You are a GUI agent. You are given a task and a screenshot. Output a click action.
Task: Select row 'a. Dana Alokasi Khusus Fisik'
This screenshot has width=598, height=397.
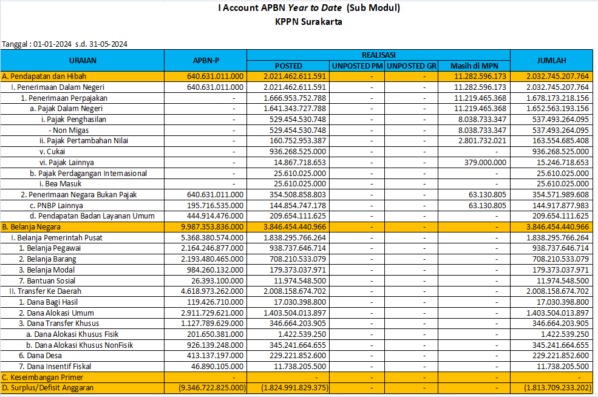tap(297, 334)
